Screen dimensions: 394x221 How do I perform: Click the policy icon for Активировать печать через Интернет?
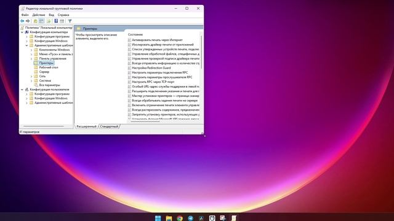click(x=129, y=40)
